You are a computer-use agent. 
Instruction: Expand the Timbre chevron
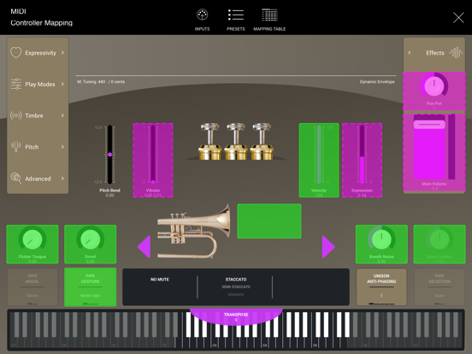[62, 115]
